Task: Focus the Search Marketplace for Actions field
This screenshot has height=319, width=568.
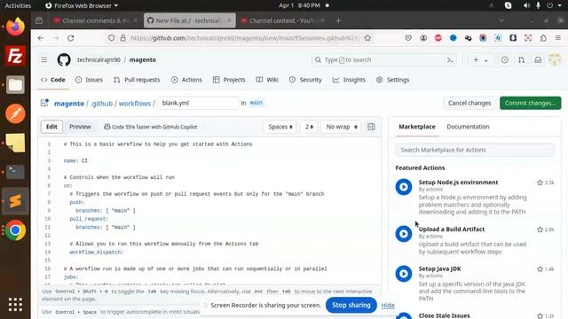Action: point(475,150)
